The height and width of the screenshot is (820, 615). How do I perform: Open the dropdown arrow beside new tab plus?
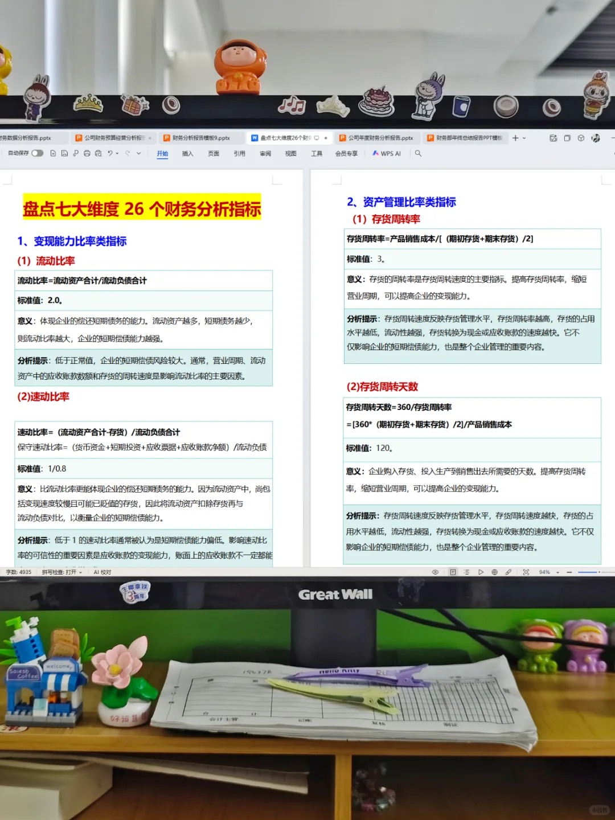pos(524,138)
